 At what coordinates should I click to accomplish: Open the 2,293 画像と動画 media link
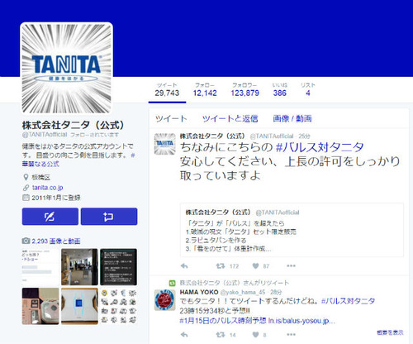56,241
